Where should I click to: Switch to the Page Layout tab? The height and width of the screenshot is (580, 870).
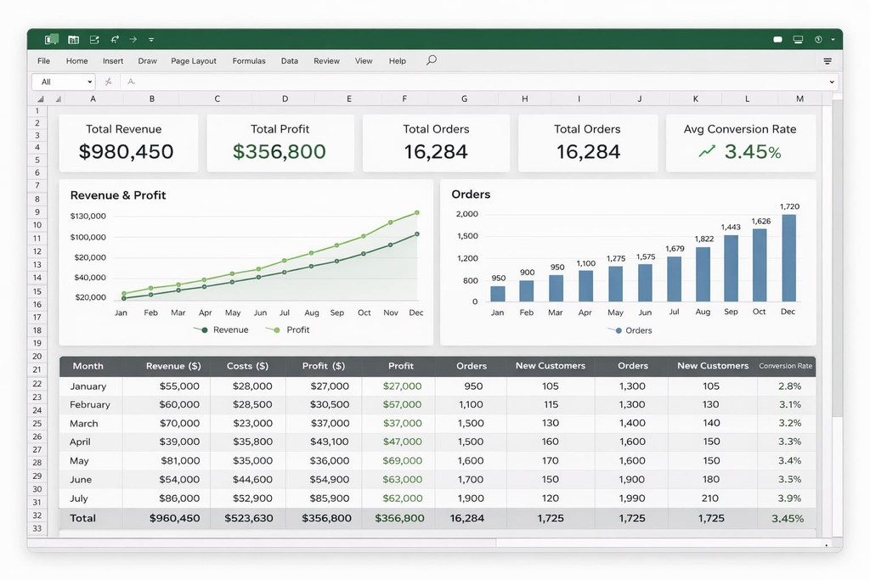click(x=194, y=61)
